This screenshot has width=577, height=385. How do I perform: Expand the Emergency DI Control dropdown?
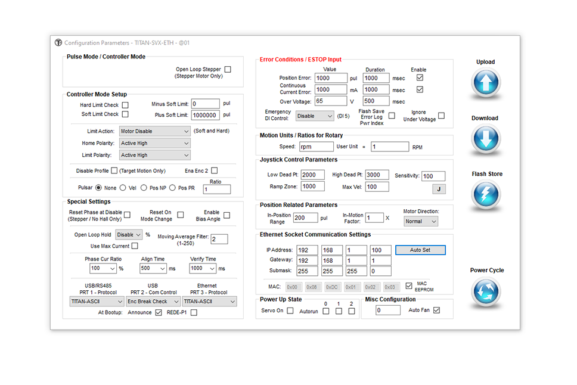[x=315, y=116]
